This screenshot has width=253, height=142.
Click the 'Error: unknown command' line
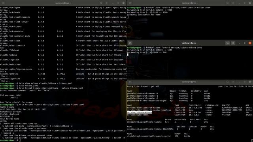25,90
